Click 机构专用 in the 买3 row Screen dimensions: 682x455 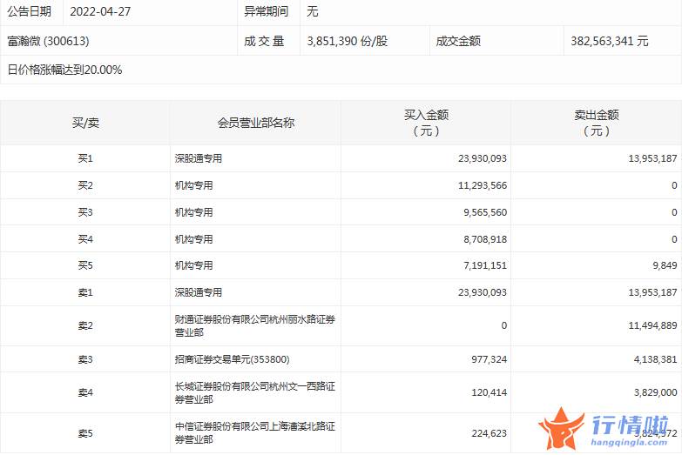click(193, 212)
